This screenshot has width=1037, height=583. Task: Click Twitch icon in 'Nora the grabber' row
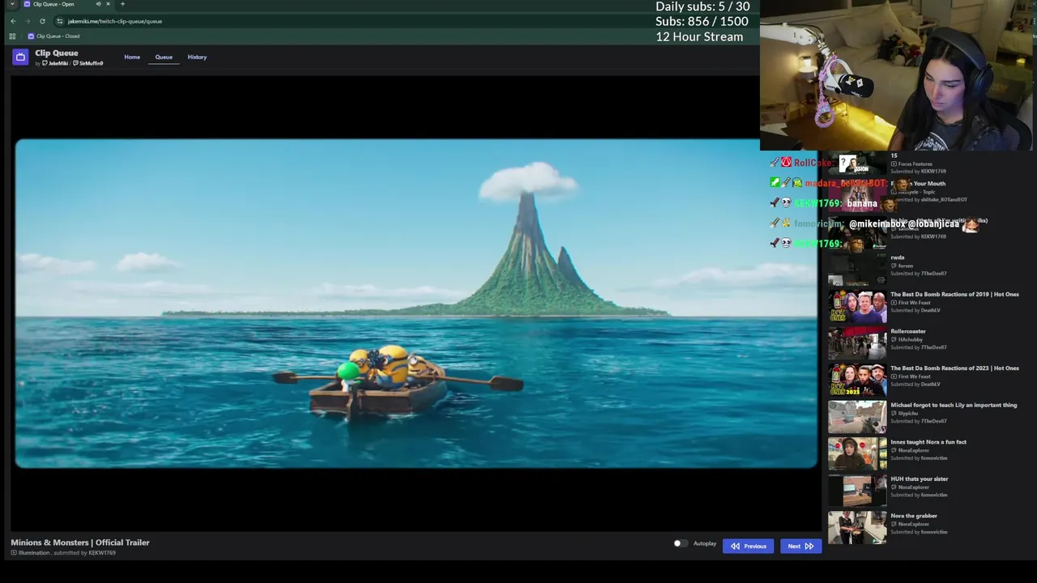point(894,524)
